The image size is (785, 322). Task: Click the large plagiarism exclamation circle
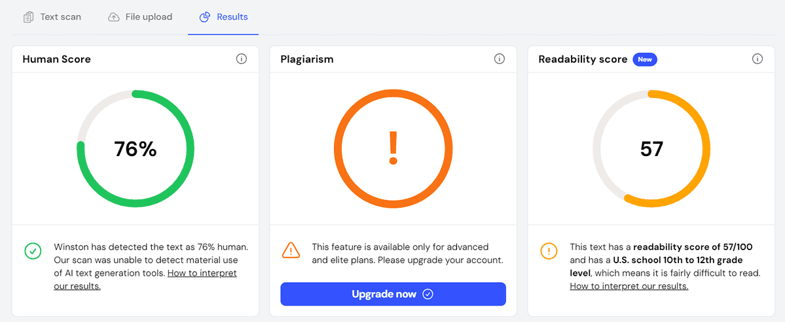[393, 148]
